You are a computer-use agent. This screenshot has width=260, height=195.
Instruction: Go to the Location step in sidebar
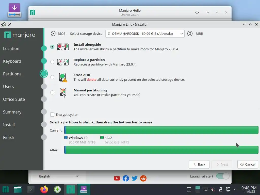coord(11,48)
